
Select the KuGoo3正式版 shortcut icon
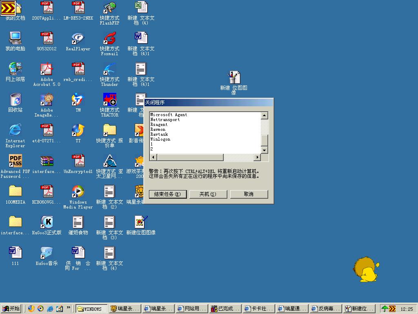click(x=47, y=225)
